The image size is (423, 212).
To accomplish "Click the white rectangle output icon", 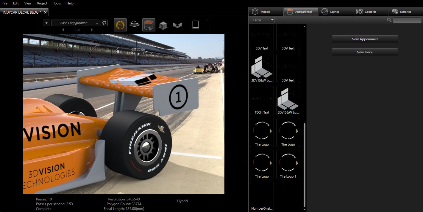I will coord(195,25).
